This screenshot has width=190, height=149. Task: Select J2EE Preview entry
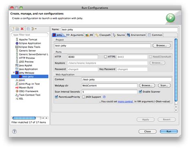pos(25,62)
